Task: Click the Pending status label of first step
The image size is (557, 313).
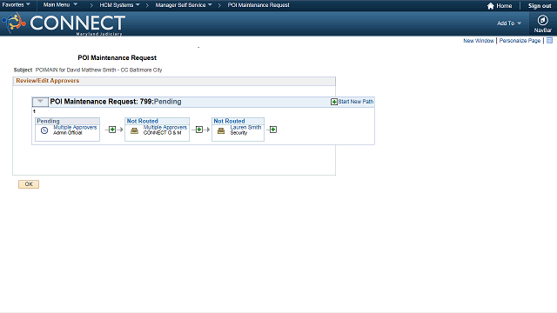Action: pyautogui.click(x=49, y=121)
